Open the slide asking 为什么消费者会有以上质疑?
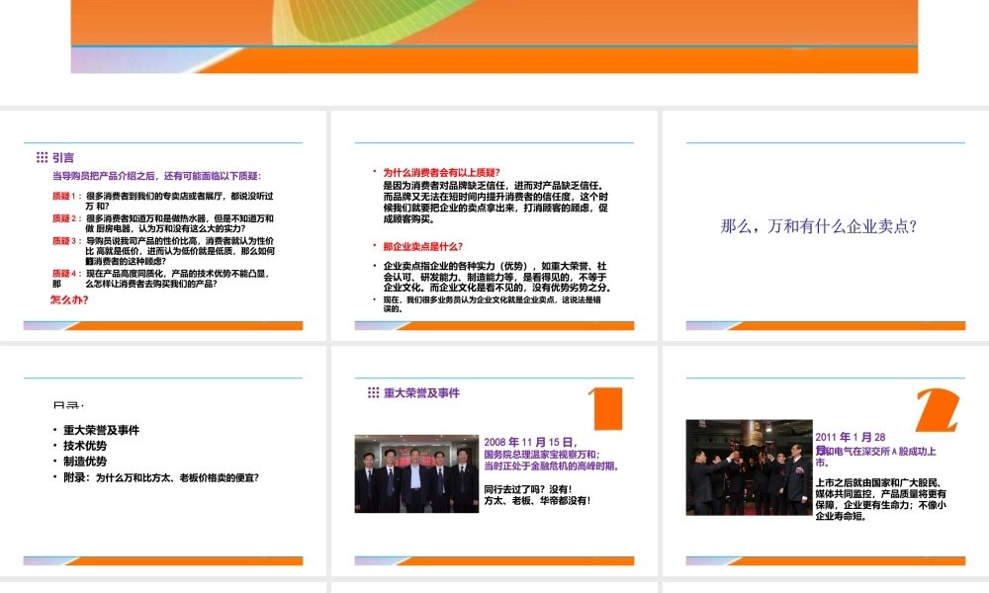 click(x=494, y=226)
